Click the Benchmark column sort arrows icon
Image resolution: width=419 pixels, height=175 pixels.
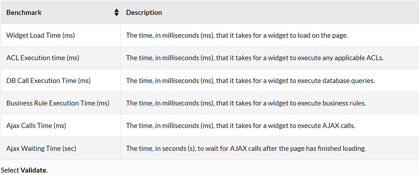pos(116,13)
